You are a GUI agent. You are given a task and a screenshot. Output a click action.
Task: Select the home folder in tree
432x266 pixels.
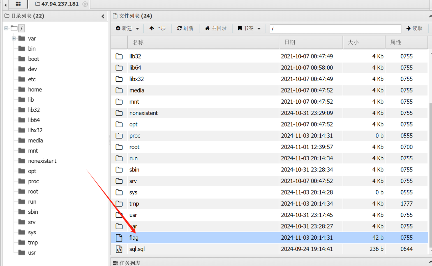click(x=35, y=89)
